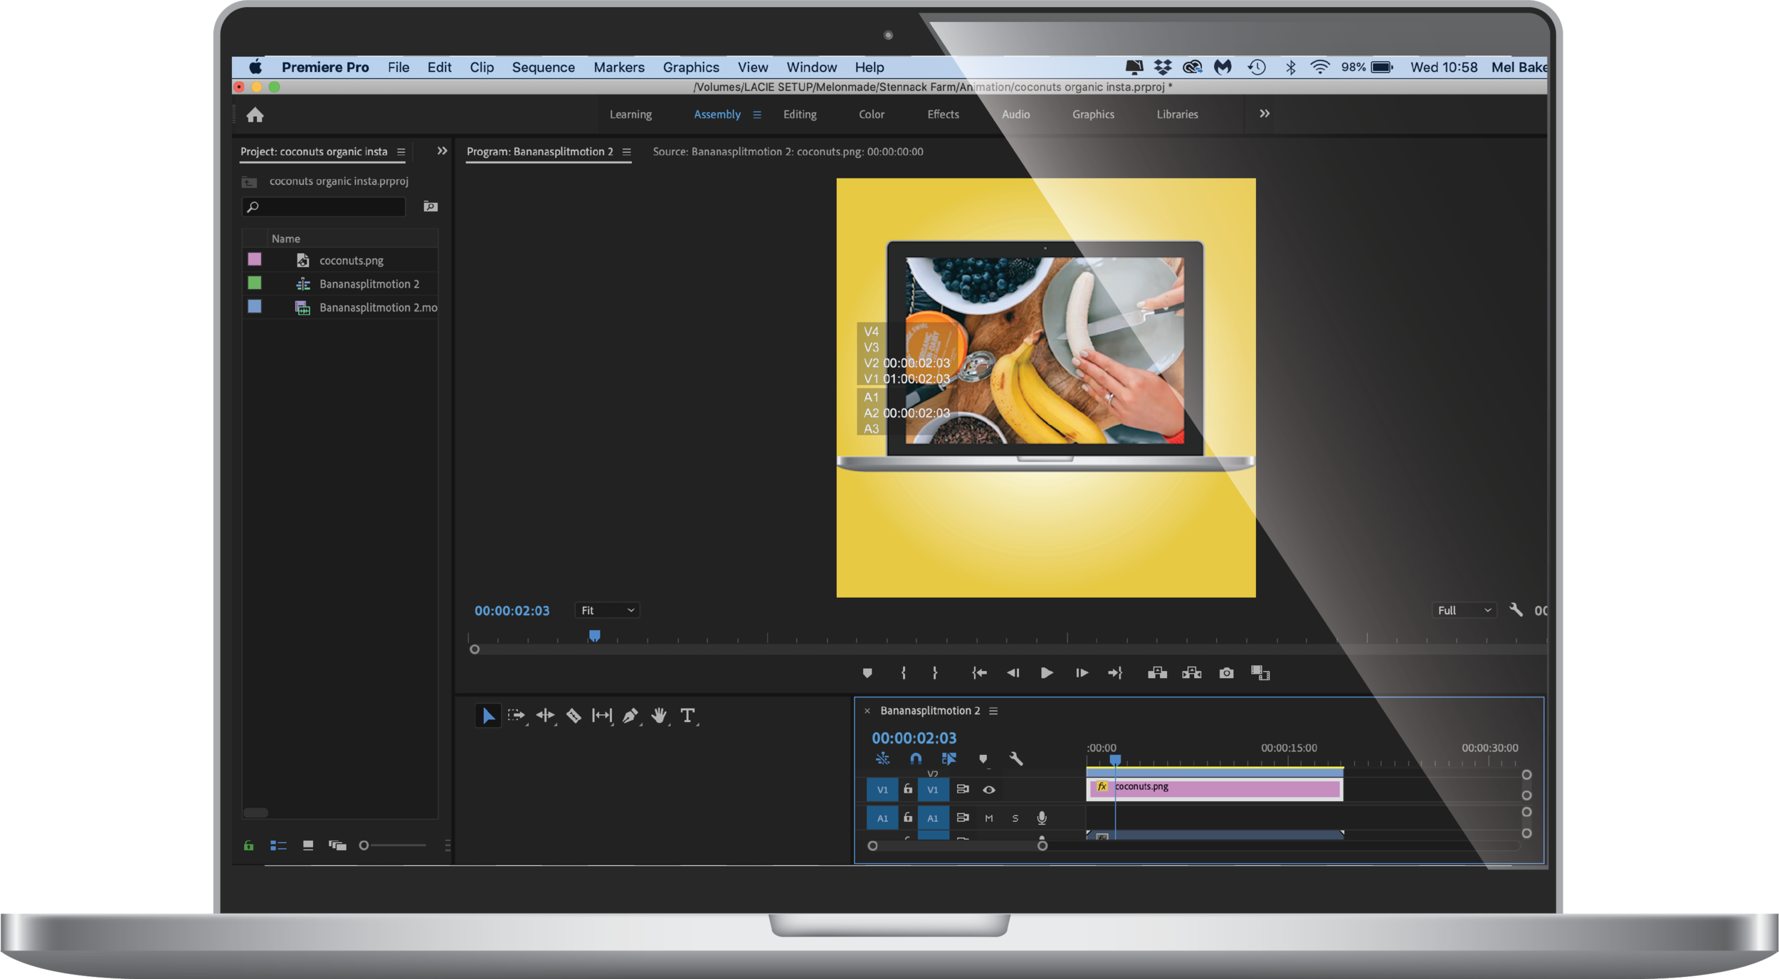
Task: Click the Home icon
Action: click(x=255, y=115)
